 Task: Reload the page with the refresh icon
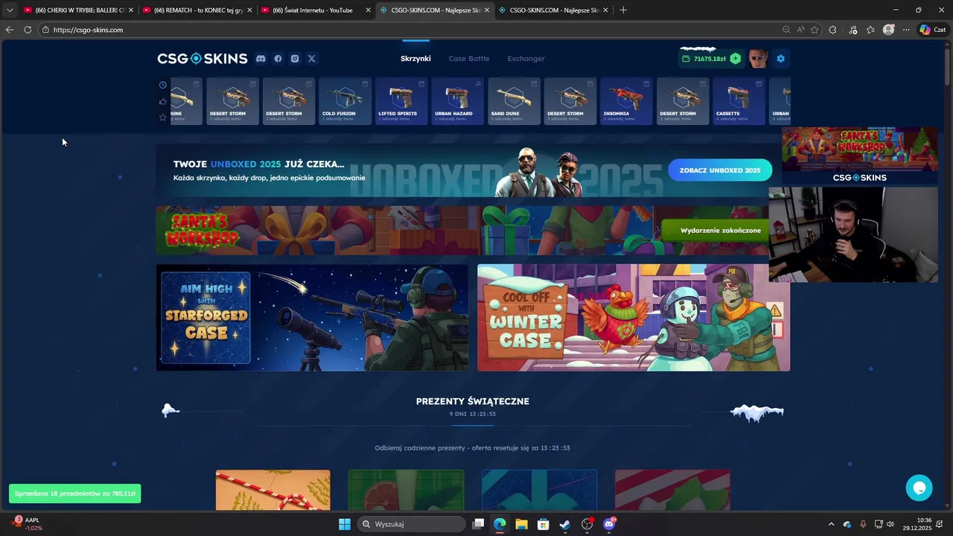tap(28, 30)
